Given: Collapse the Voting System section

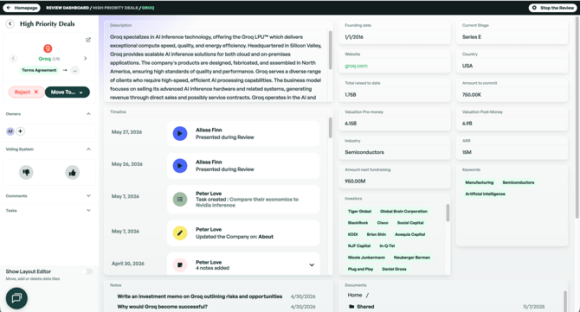Looking at the screenshot, I should [x=88, y=150].
